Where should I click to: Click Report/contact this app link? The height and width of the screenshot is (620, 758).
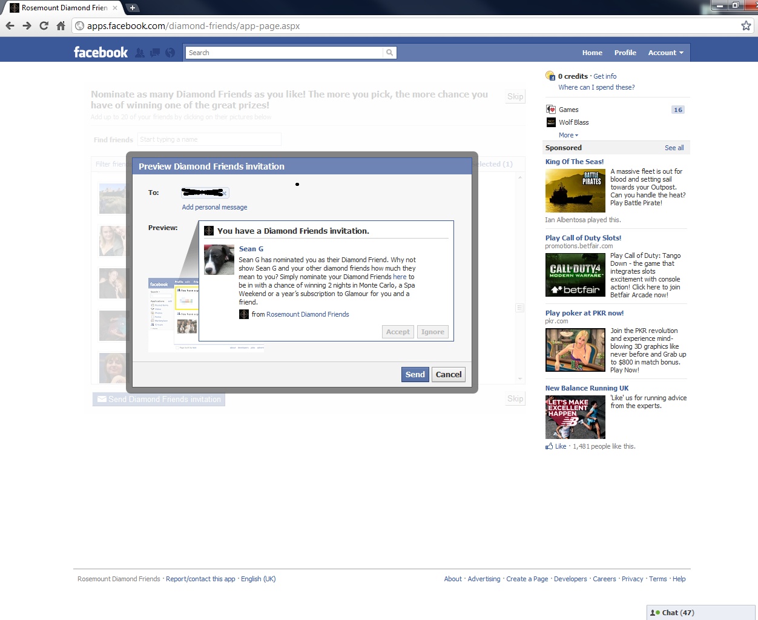(200, 579)
